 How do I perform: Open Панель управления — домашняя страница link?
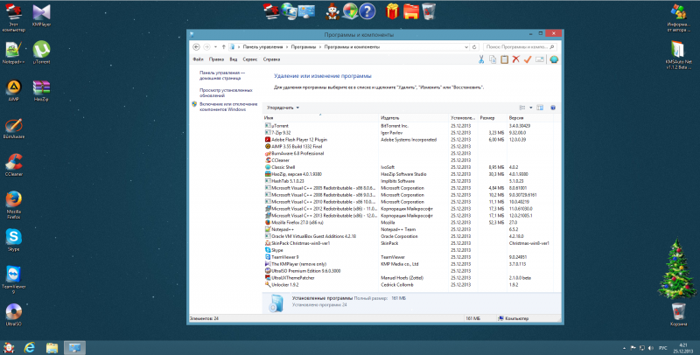[222, 75]
